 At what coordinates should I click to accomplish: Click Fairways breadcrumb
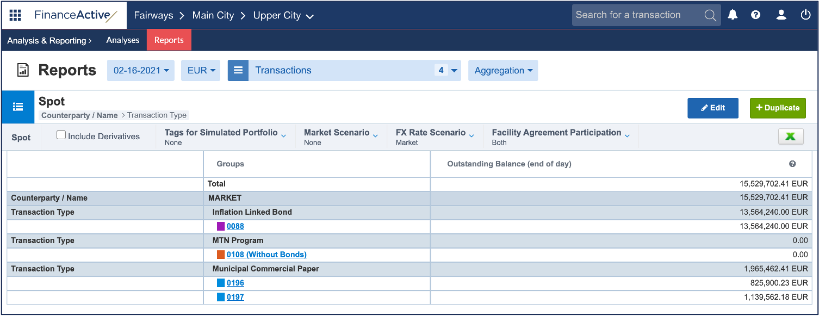[153, 15]
